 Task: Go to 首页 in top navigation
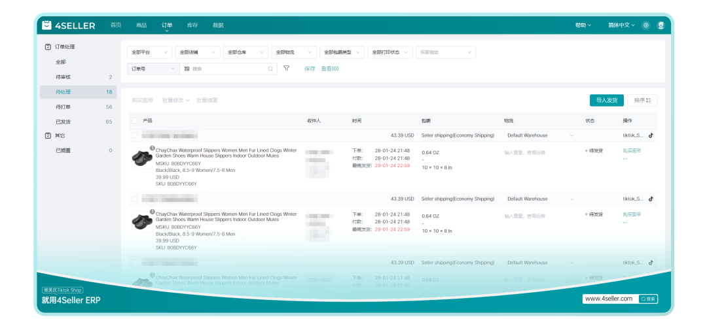tap(116, 25)
